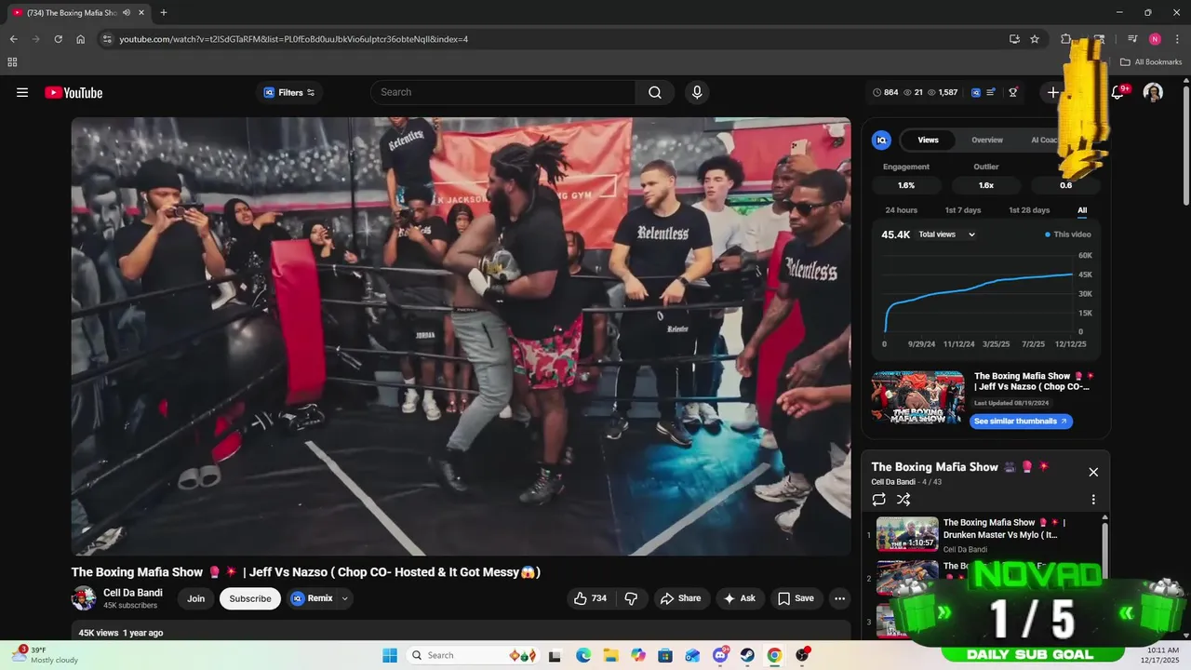The width and height of the screenshot is (1191, 670).
Task: Open Discord from the taskbar
Action: 720,655
